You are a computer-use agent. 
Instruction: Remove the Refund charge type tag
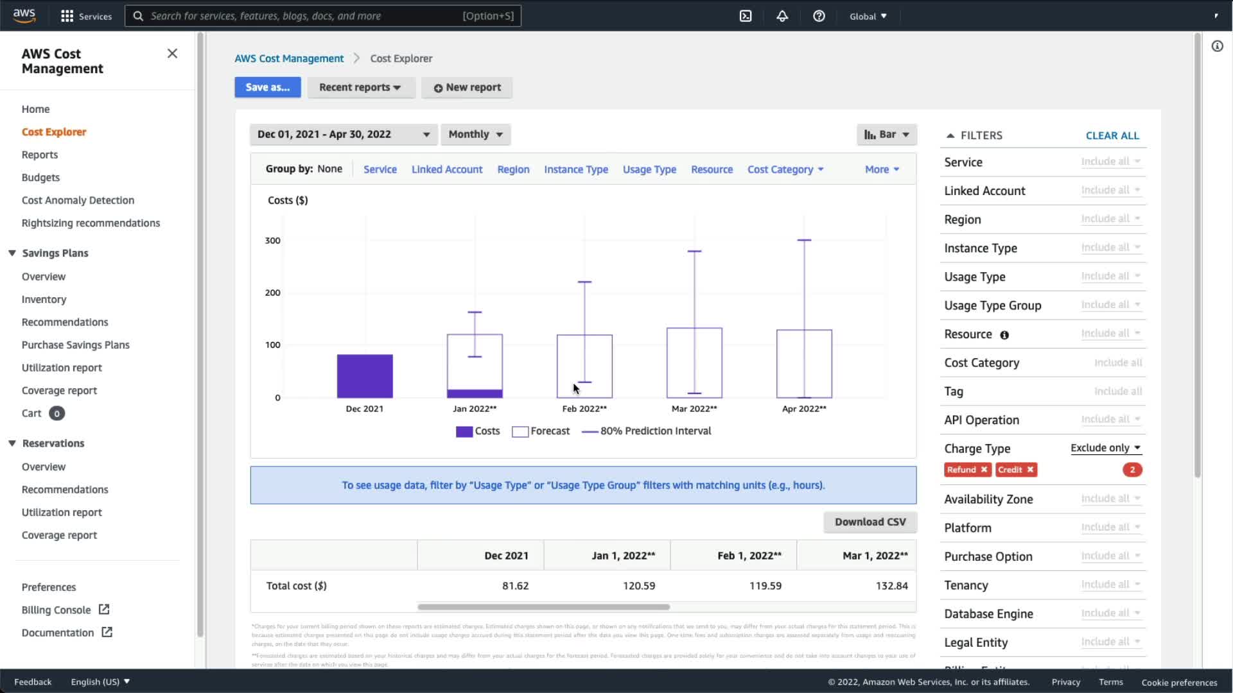click(x=984, y=470)
